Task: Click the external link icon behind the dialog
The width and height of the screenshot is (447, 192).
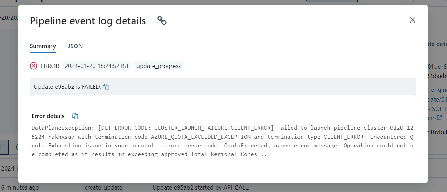Action: [x=439, y=118]
